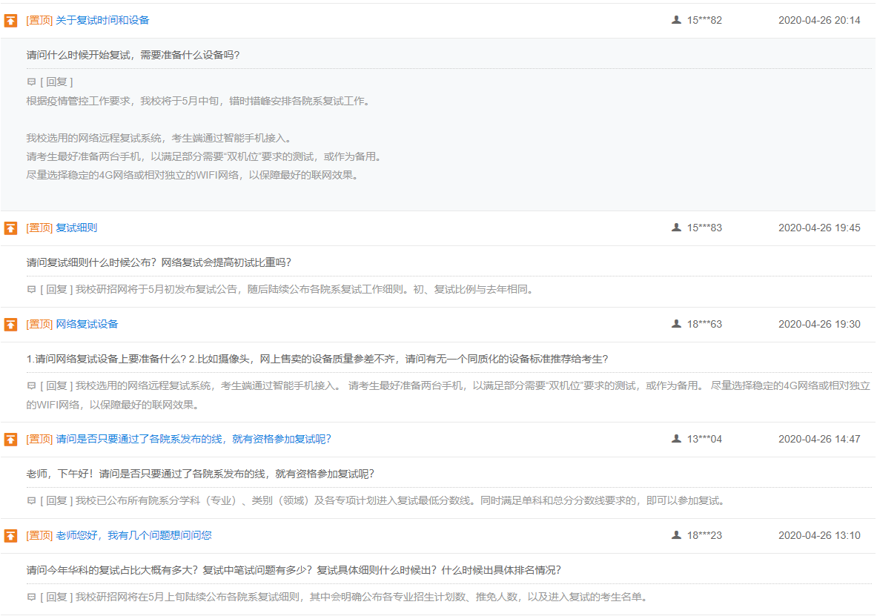Screen dimensions: 877x616
Task: Click the pinned-top icon beside 复试细则
Action: point(10,228)
